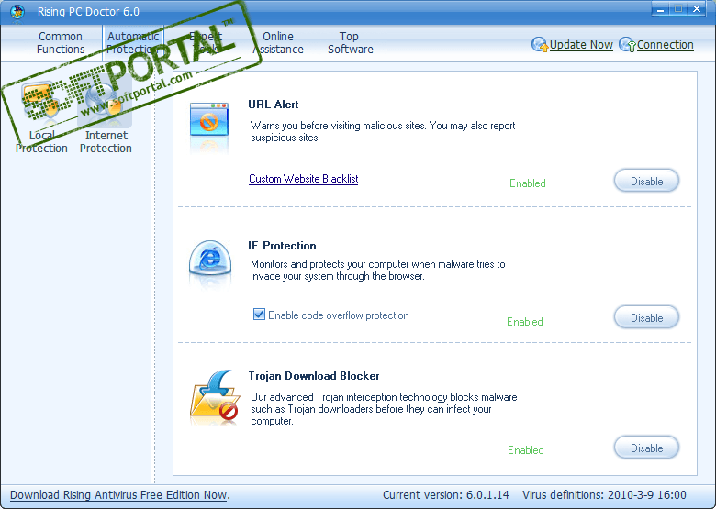Open the Common Functions tab
This screenshot has width=716, height=509.
[x=61, y=43]
